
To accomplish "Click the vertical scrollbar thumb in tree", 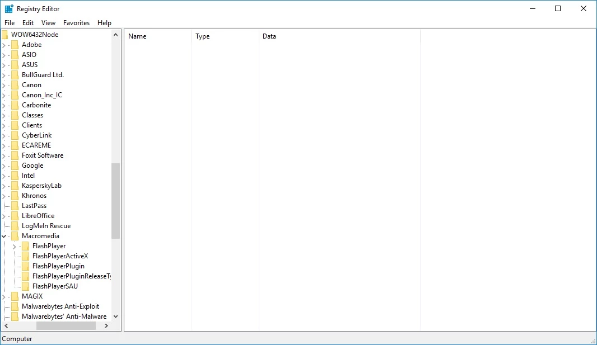I will click(x=116, y=201).
